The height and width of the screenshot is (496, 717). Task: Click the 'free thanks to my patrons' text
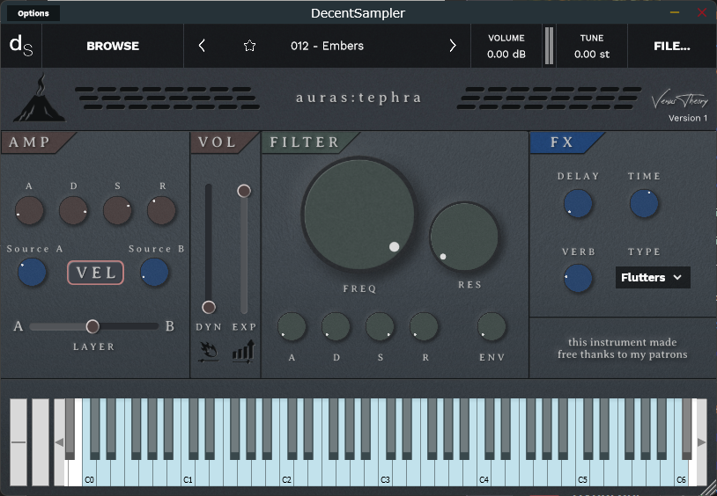[x=623, y=354]
